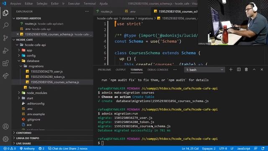Open the Seleção menu
Screen dimensions: 268x151
[x=42, y=3]
